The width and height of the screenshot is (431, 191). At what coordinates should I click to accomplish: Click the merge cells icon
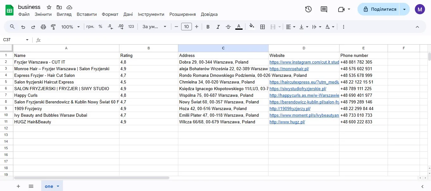coord(273,27)
